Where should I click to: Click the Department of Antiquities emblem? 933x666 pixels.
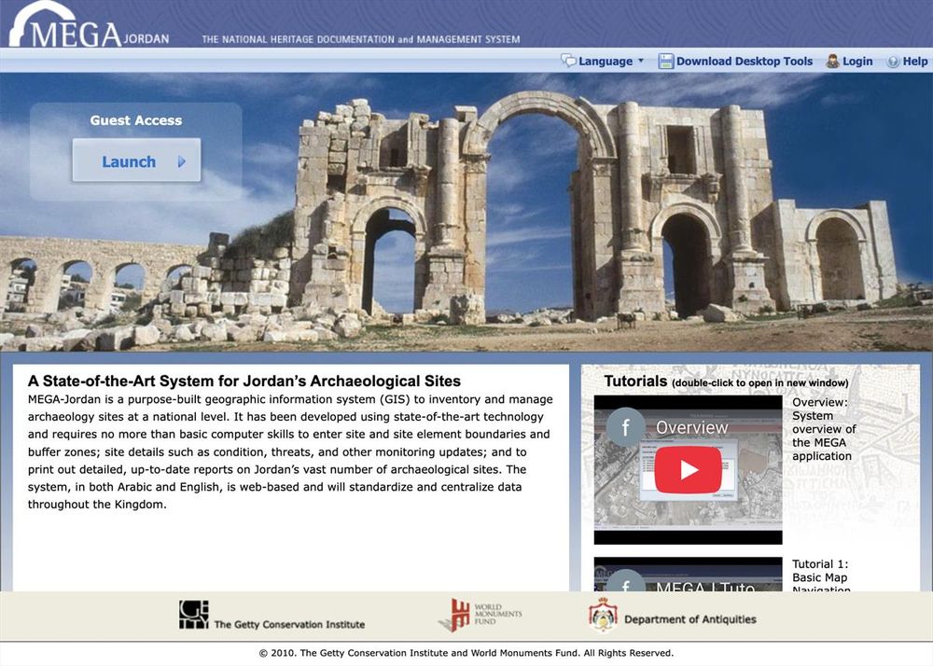pyautogui.click(x=603, y=615)
